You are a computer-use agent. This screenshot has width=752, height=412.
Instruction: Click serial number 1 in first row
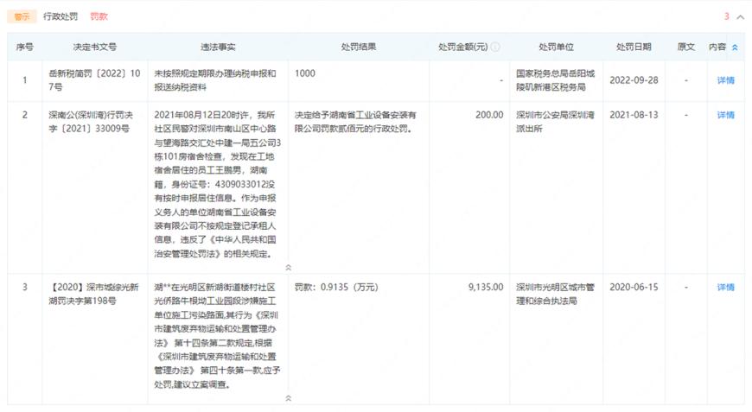[x=24, y=80]
